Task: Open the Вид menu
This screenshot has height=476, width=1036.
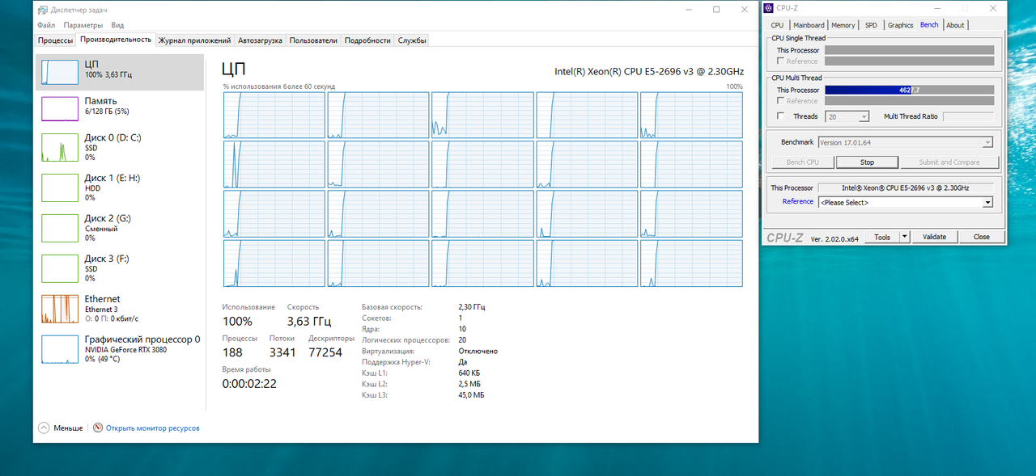Action: coord(117,26)
